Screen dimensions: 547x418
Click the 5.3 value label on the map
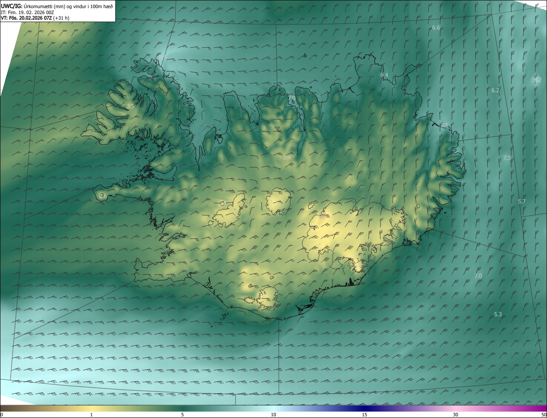(x=498, y=315)
